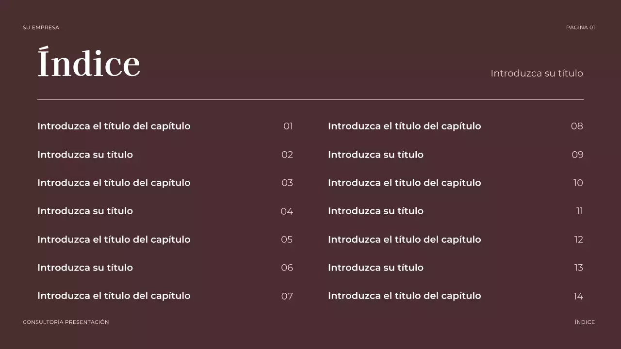Image resolution: width=621 pixels, height=349 pixels.
Task: Open the chapter title beside number 10
Action: coord(405,183)
